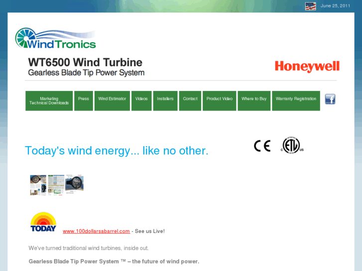Click "Today's wind energy... like no other." headline
This screenshot has width=362, height=271.
tap(117, 151)
